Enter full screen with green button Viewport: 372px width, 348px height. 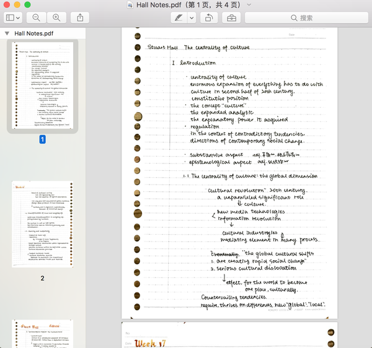tap(27, 4)
